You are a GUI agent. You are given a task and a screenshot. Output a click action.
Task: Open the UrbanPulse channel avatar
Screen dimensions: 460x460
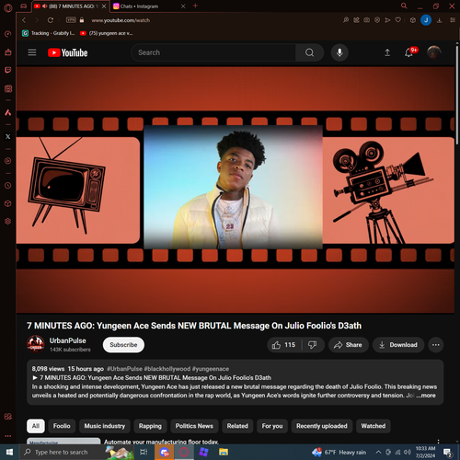(36, 344)
